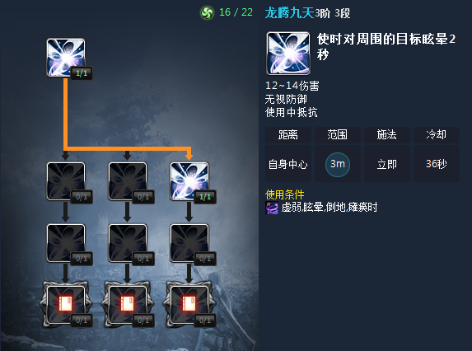Click the green skill points swirl icon
This screenshot has height=351, width=472.
[x=207, y=12]
